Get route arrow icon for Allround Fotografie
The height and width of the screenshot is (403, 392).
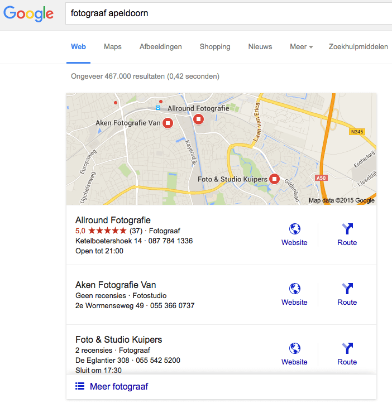(347, 229)
